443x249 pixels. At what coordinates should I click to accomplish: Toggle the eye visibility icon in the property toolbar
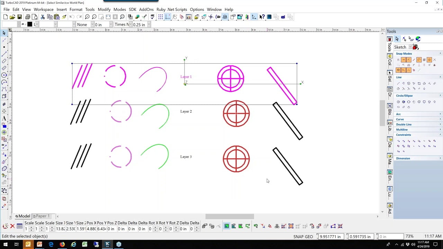coord(23,24)
